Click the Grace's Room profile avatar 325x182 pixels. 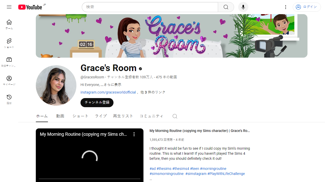pos(56,85)
